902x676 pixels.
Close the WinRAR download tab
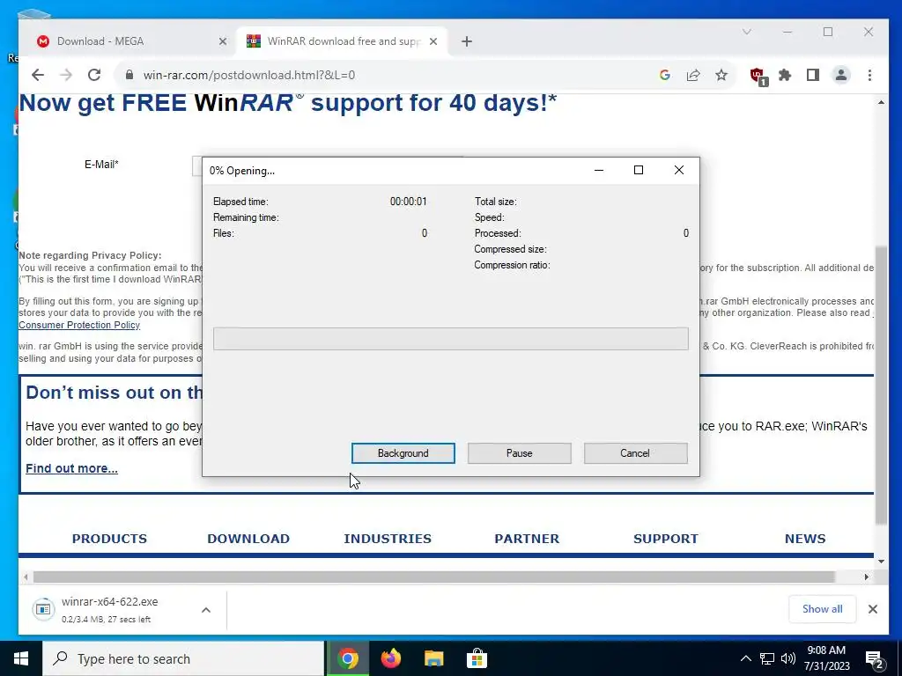tap(433, 41)
